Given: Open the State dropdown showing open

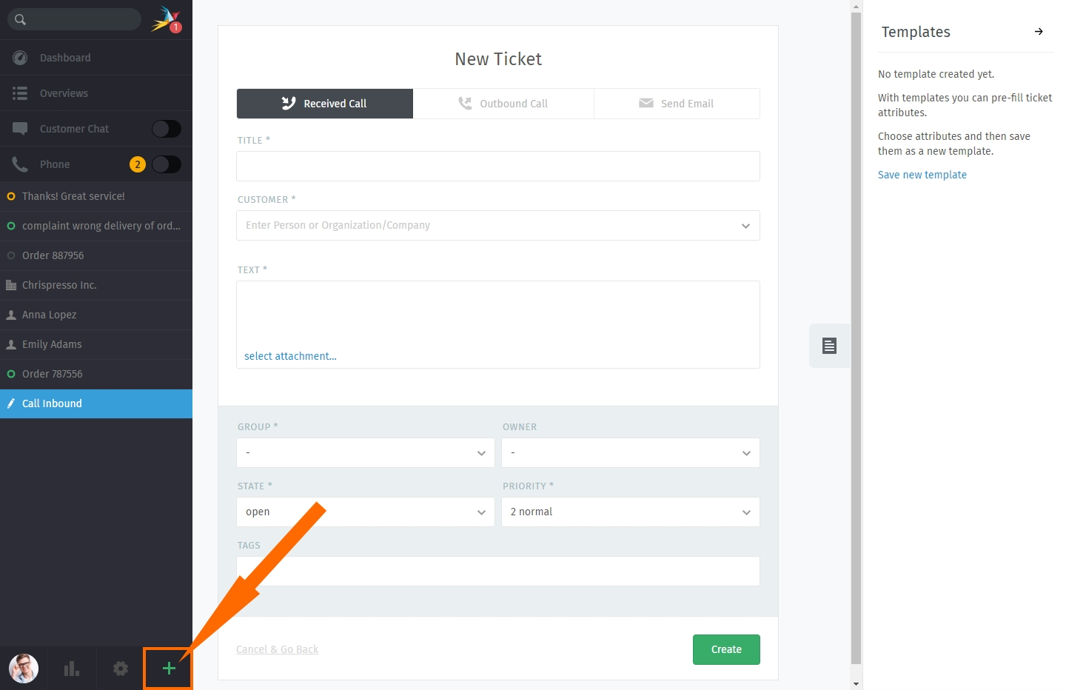Looking at the screenshot, I should 366,512.
